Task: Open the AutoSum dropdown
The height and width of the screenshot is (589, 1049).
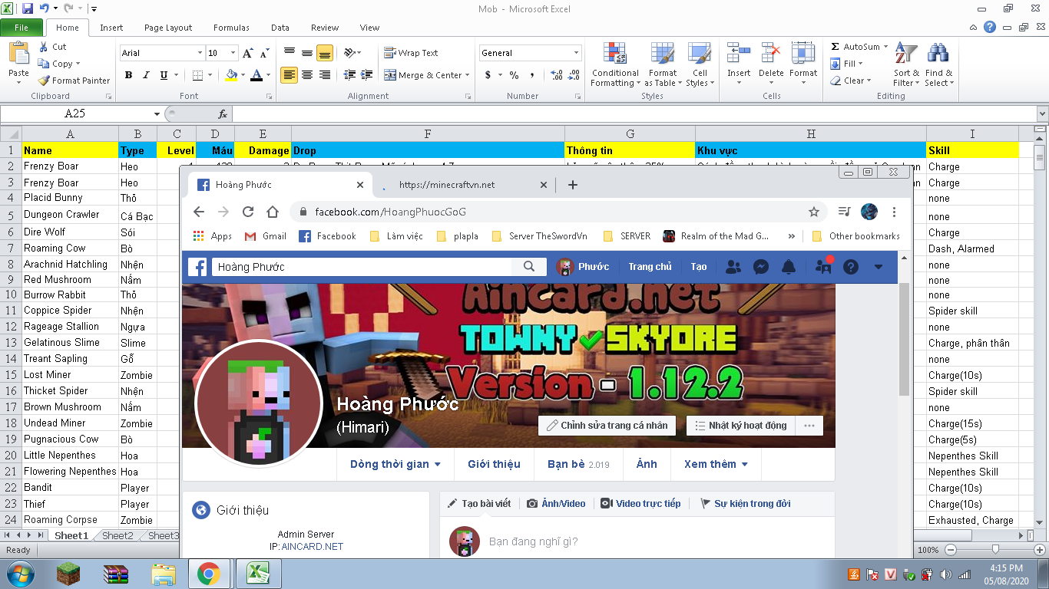Action: [885, 47]
